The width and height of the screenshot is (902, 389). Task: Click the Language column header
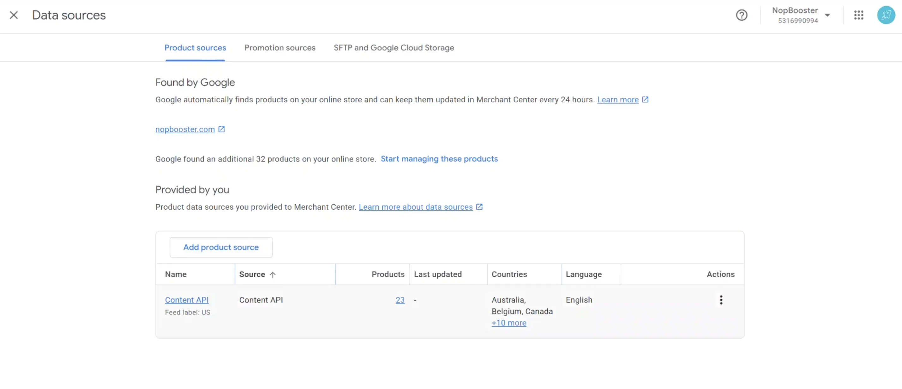(584, 274)
